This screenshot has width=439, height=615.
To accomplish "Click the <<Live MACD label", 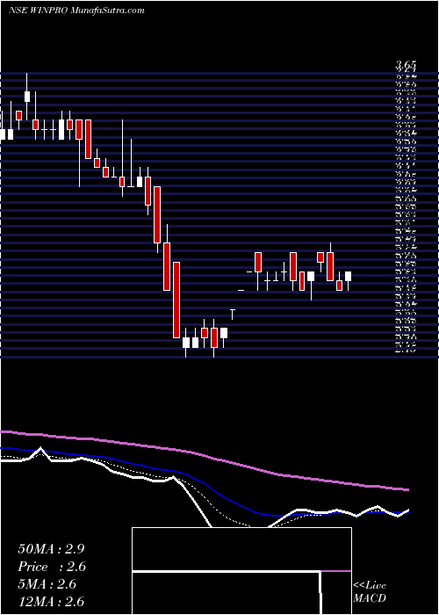I will coord(370,592).
